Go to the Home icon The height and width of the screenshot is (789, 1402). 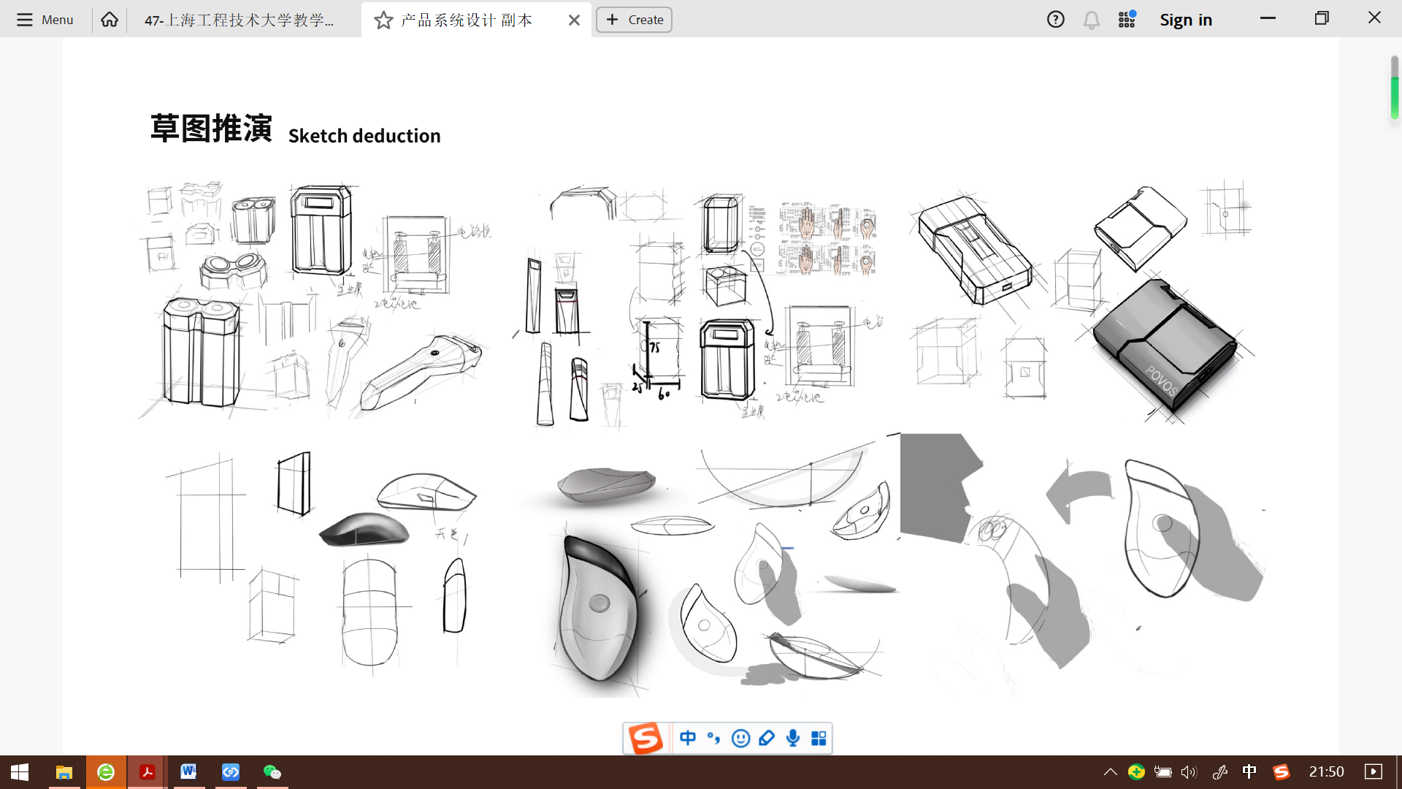pyautogui.click(x=110, y=20)
